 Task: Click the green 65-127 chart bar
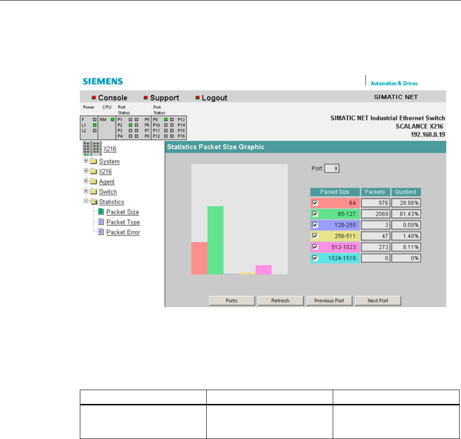coord(215,240)
